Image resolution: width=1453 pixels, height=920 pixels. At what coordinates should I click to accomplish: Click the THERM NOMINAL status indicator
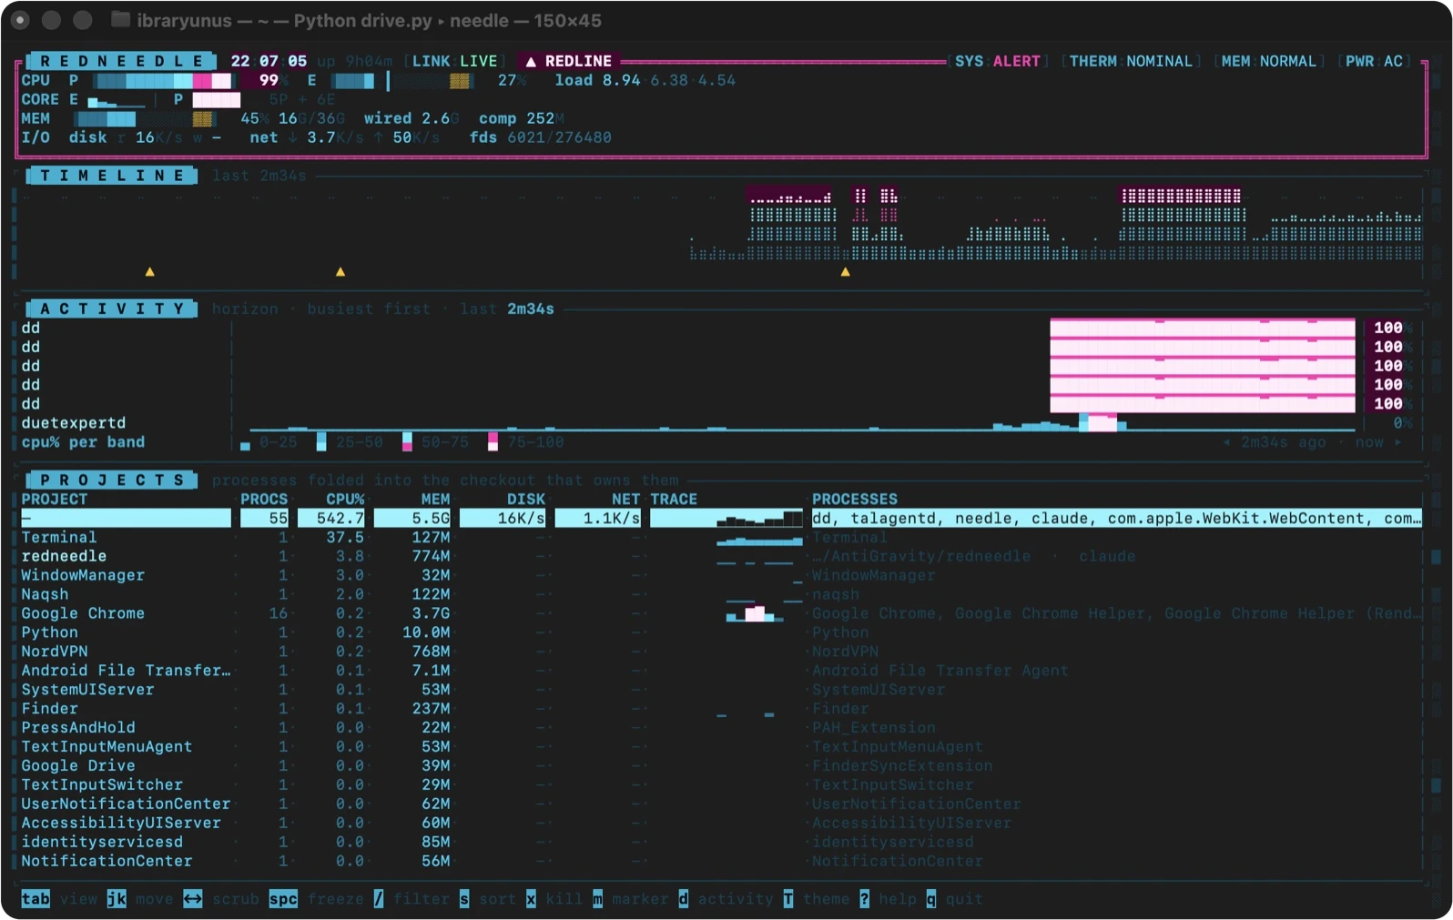(x=1130, y=61)
